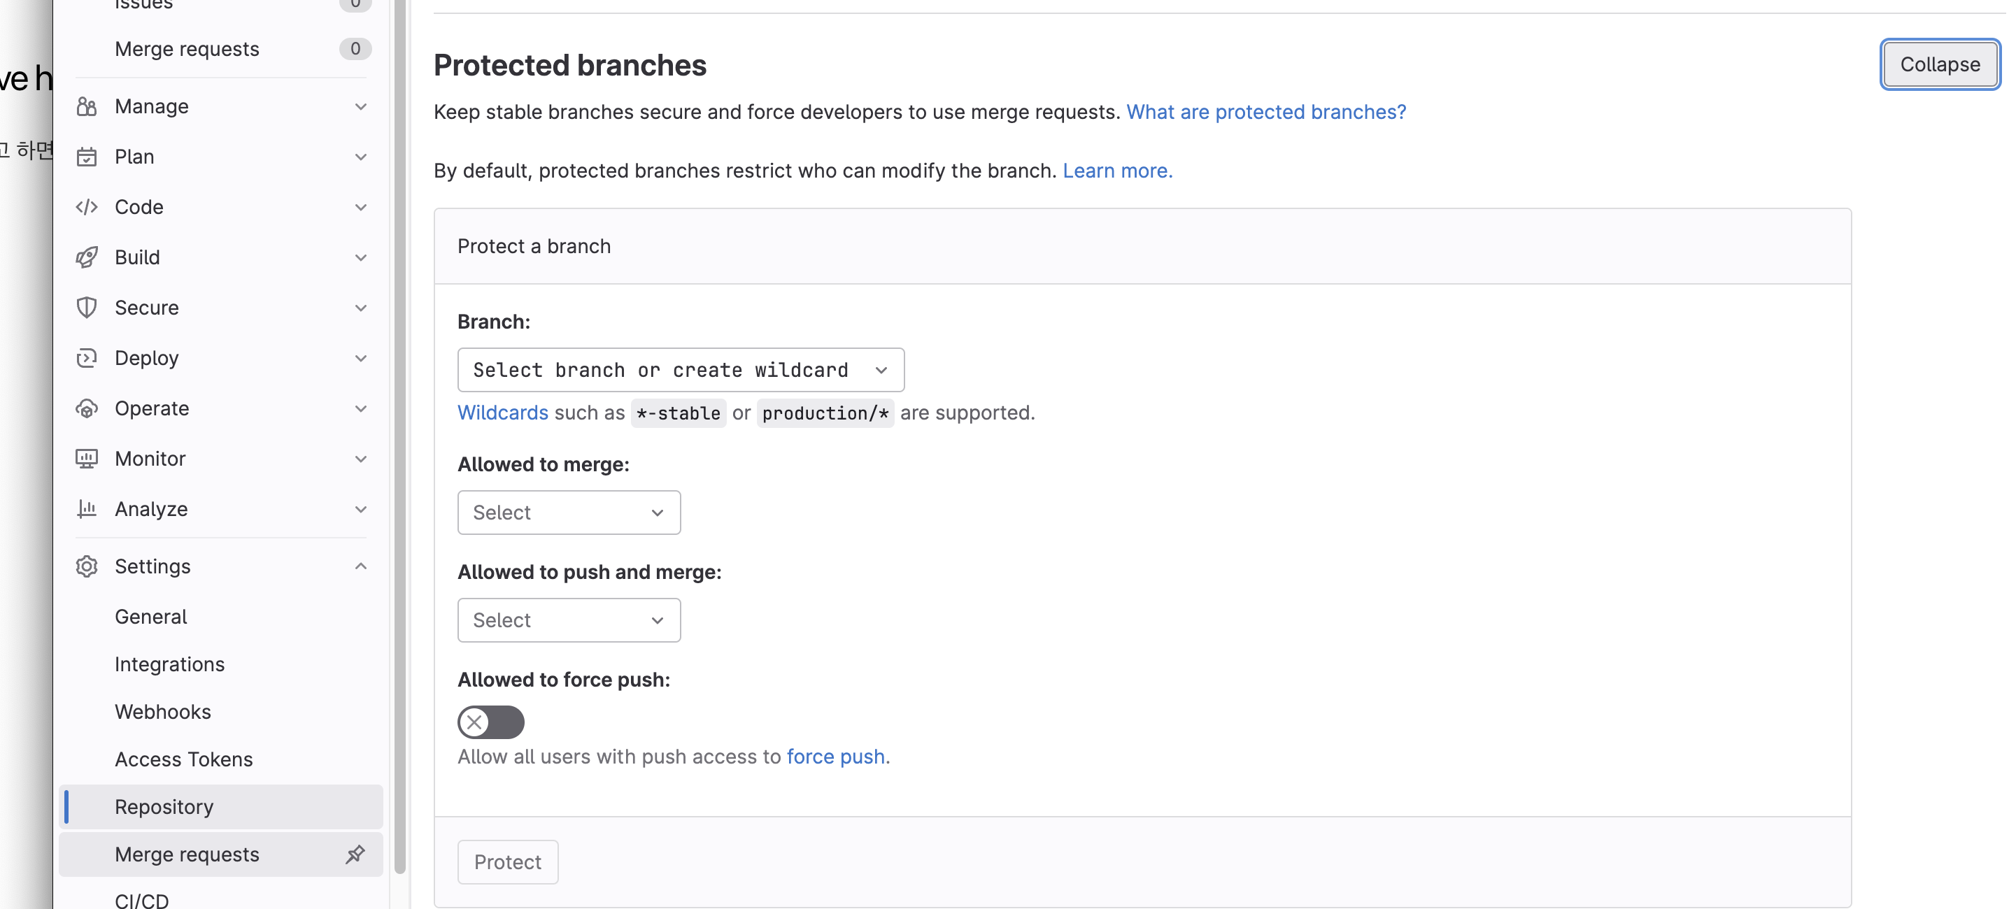The image size is (2016, 909).
Task: Click the Deploy icon in sidebar
Action: [86, 358]
